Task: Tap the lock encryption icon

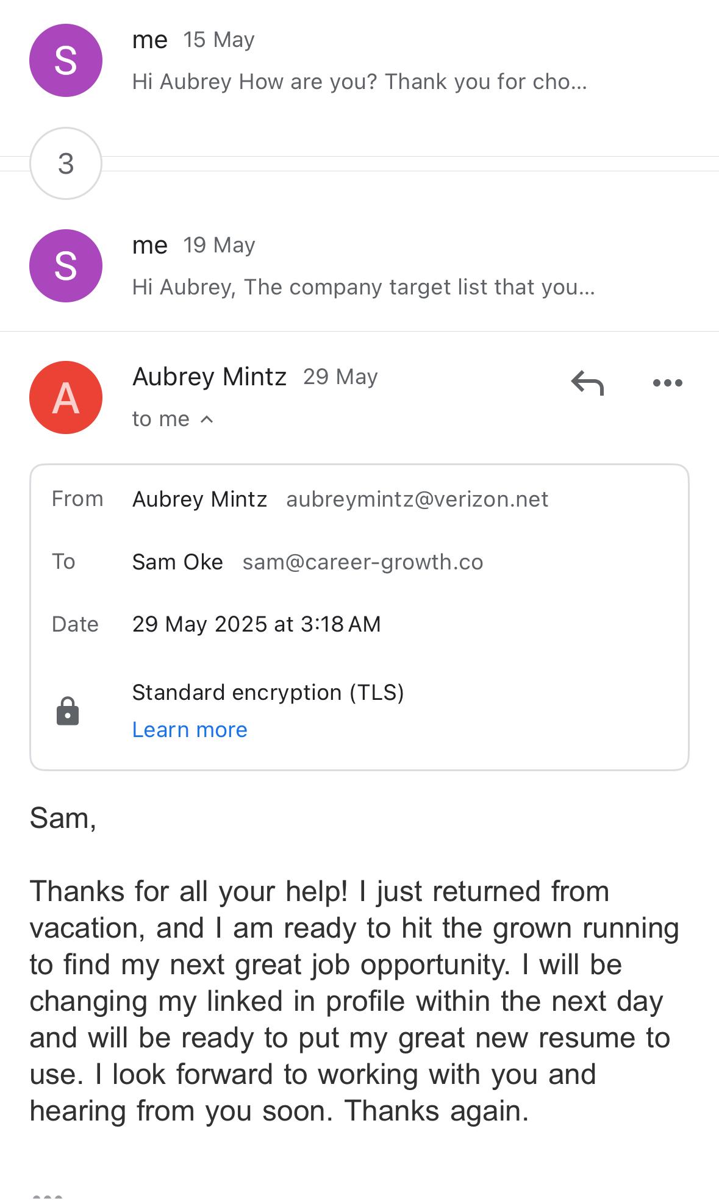Action: click(x=68, y=711)
